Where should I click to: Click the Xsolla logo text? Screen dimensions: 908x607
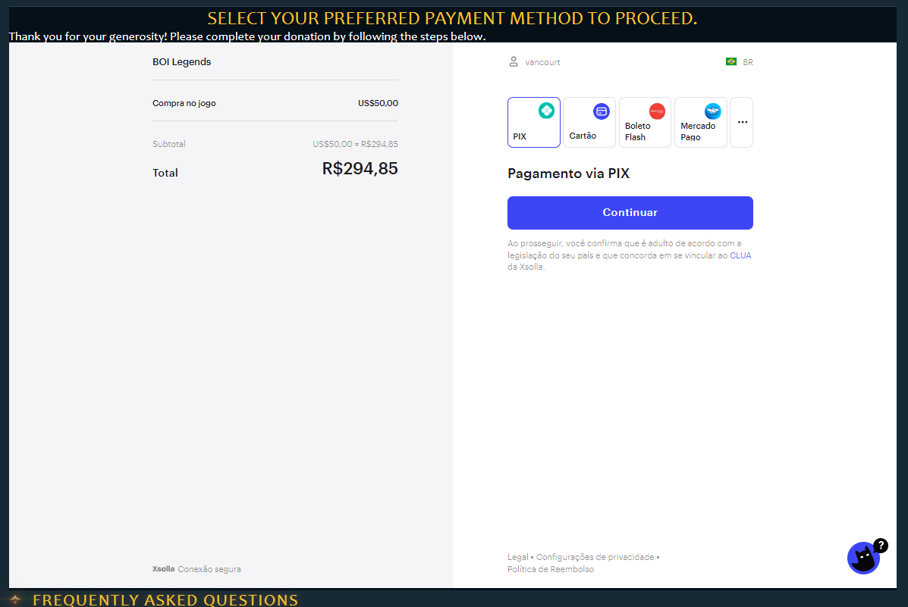click(163, 569)
